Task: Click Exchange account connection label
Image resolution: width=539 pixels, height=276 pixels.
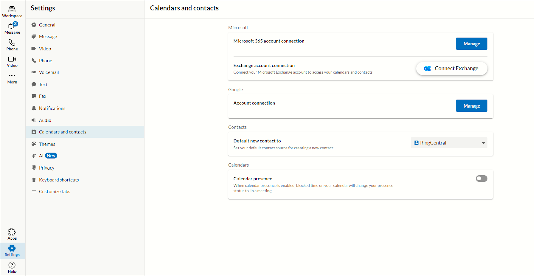Action: pyautogui.click(x=264, y=66)
